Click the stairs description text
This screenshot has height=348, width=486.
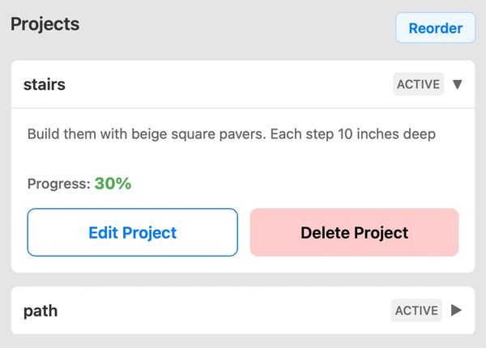click(x=231, y=134)
